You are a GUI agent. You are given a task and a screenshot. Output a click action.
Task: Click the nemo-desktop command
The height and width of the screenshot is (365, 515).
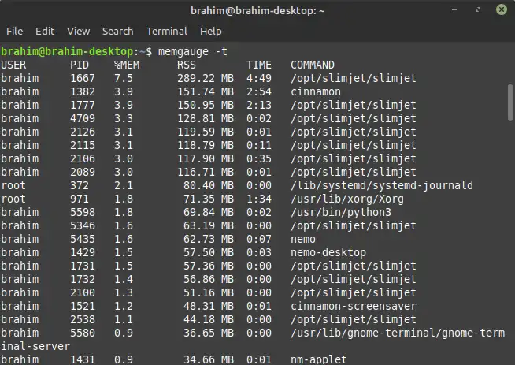[328, 253]
